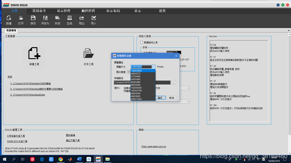Choose 480X640 in the resolution list
Image resolution: width=291 pixels, height=163 pixels.
(x=143, y=94)
